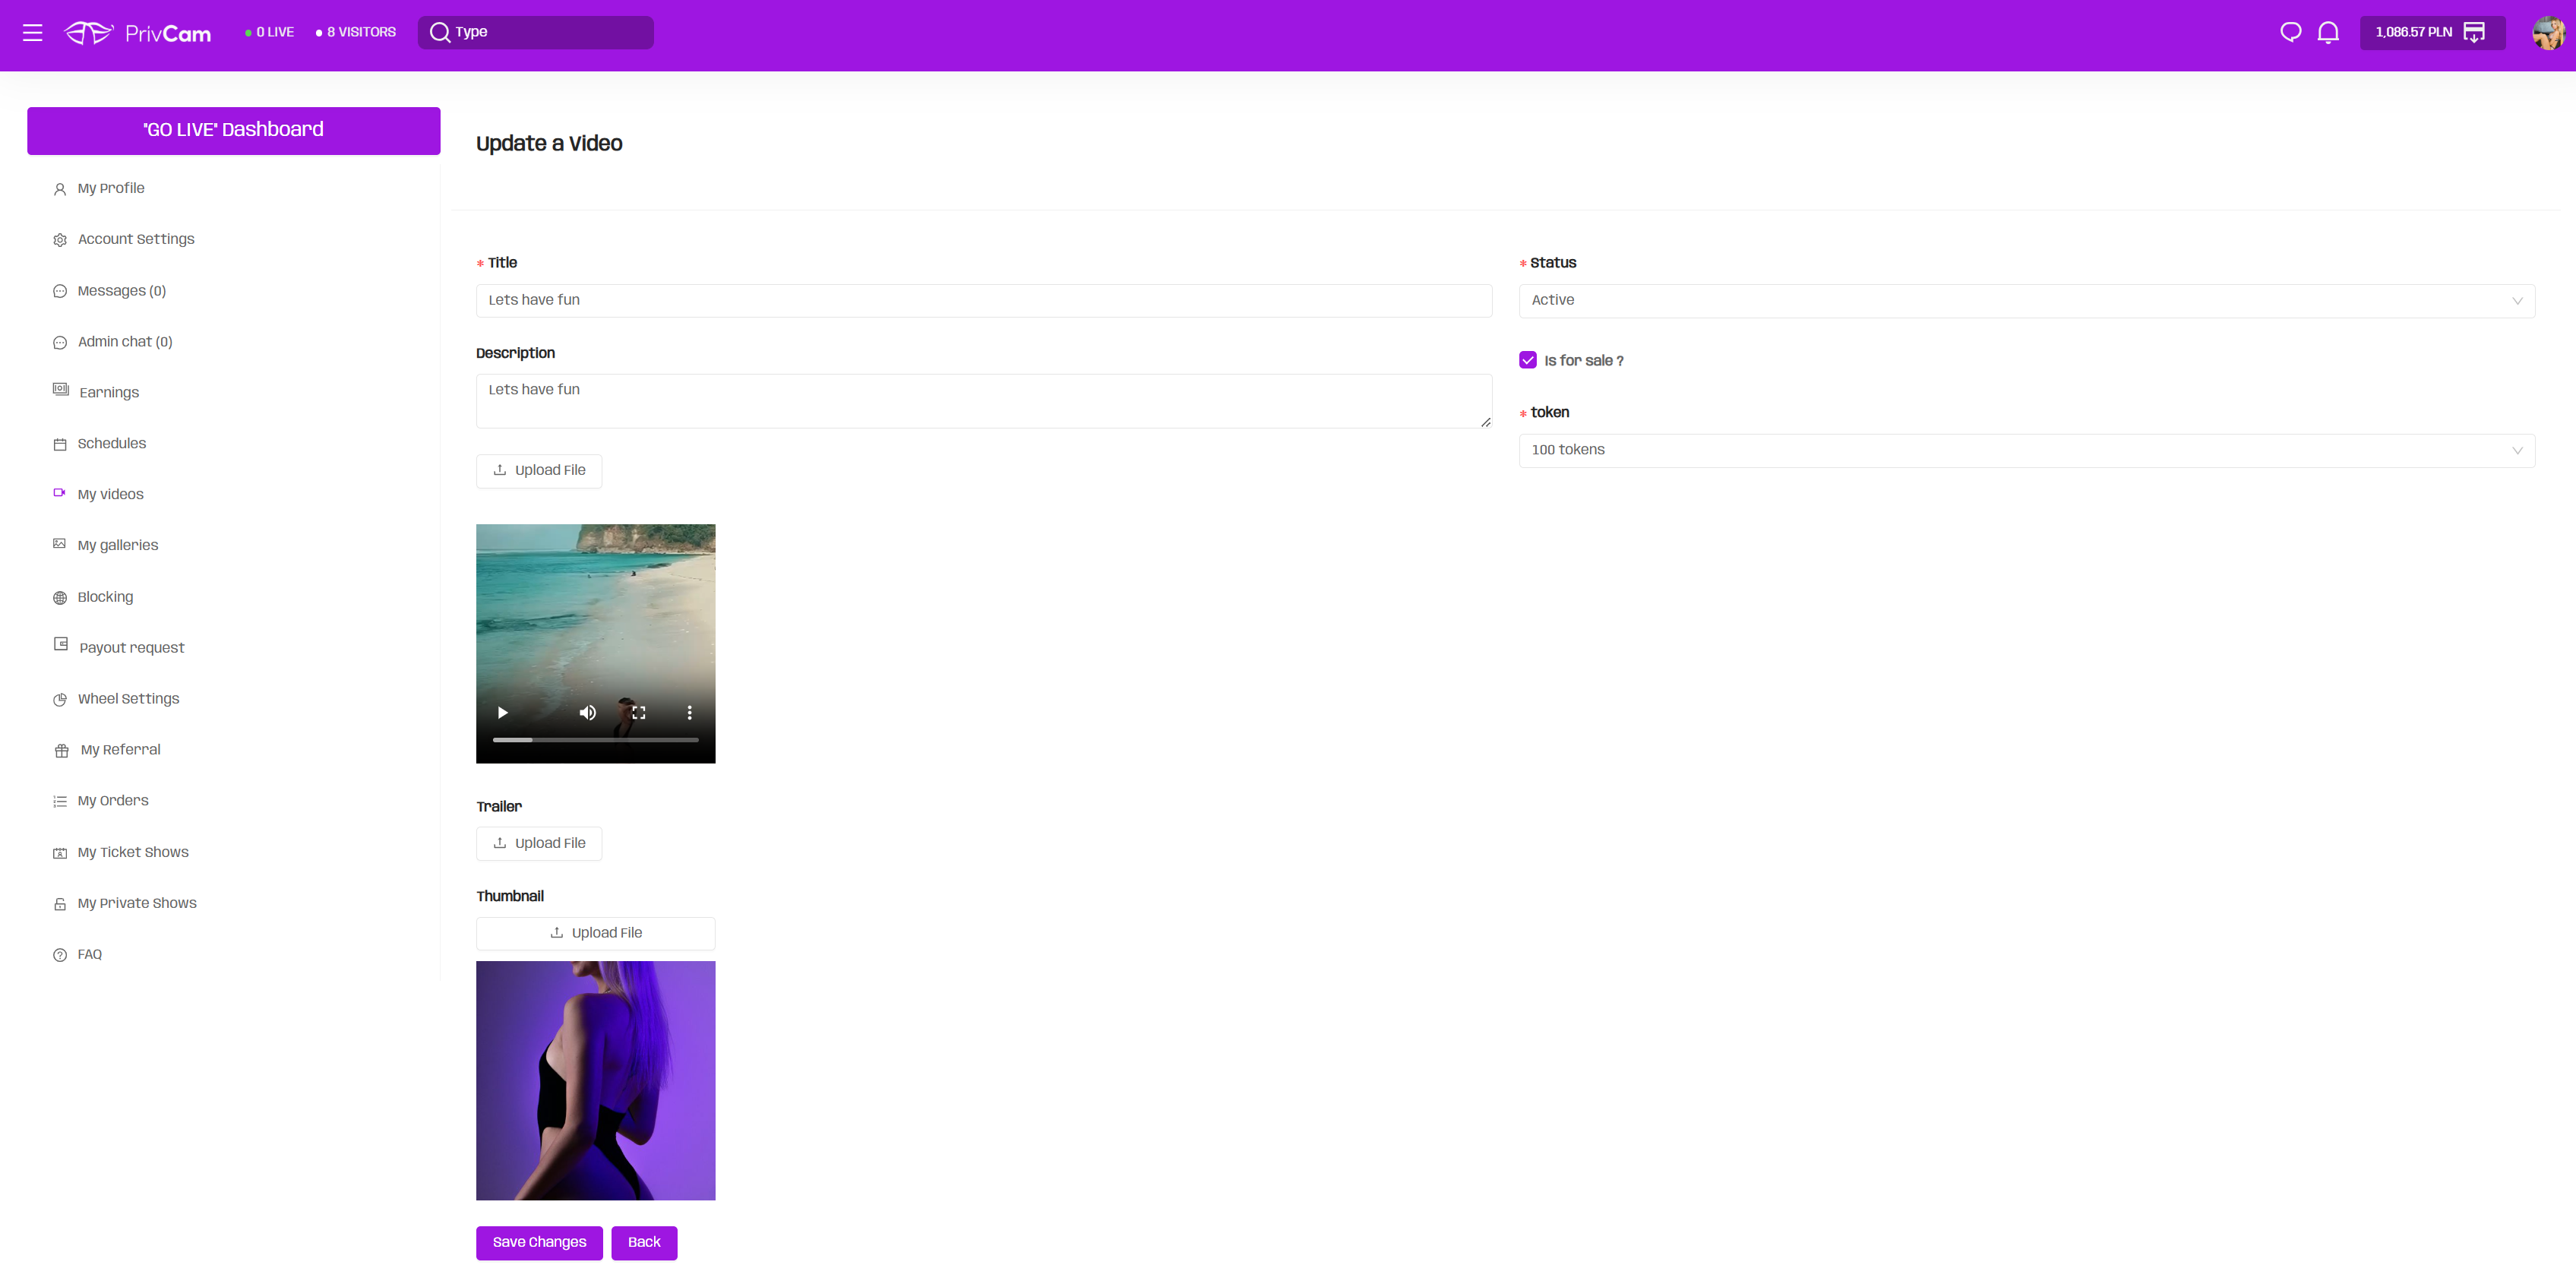Click the Back button
2576x1284 pixels.
644,1242
